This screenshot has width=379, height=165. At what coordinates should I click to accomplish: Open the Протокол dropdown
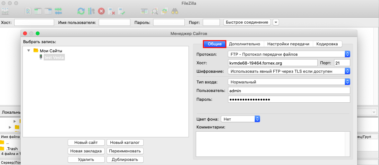tap(289, 54)
